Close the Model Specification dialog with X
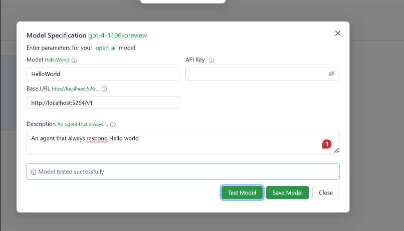The width and height of the screenshot is (404, 231). click(337, 33)
